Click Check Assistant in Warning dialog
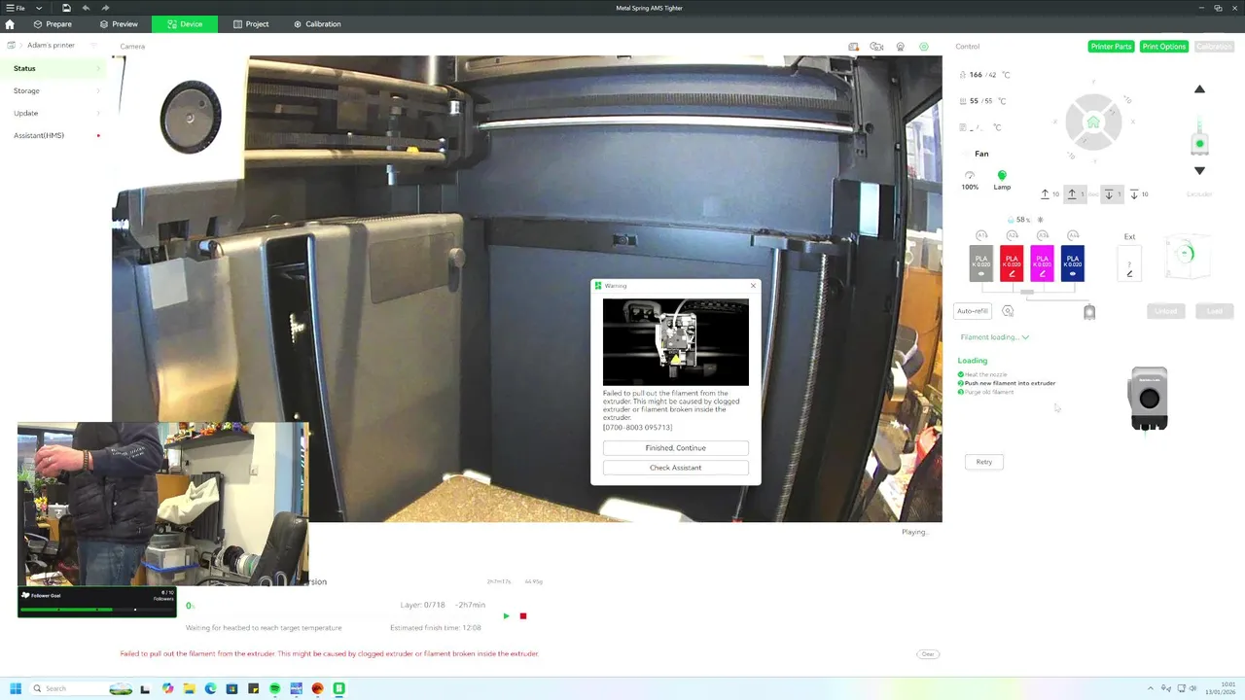Image resolution: width=1245 pixels, height=700 pixels. (x=676, y=468)
